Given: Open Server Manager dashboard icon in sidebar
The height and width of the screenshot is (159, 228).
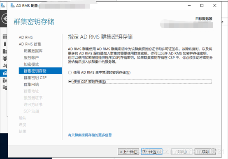Looking at the screenshot, I should point(5,37).
